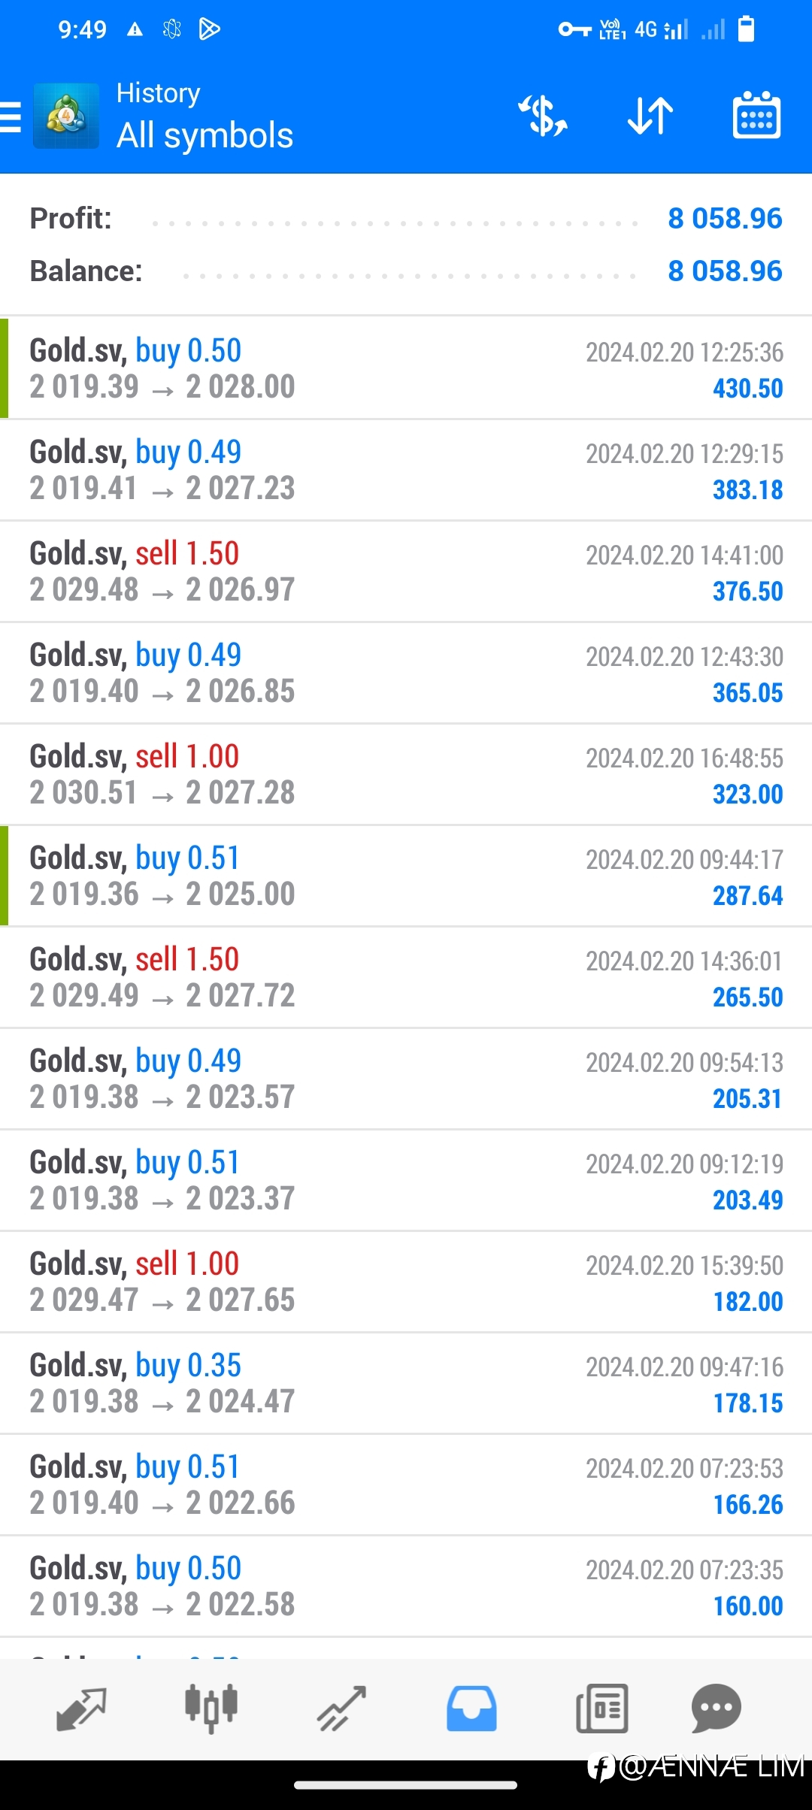Tap the All symbols title

[205, 136]
